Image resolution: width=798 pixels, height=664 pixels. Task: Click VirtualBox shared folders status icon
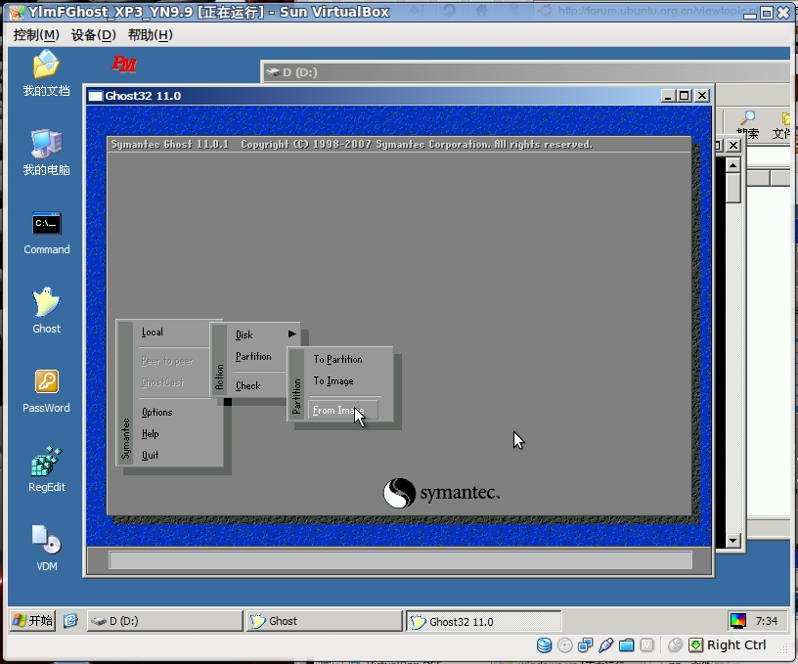point(627,645)
